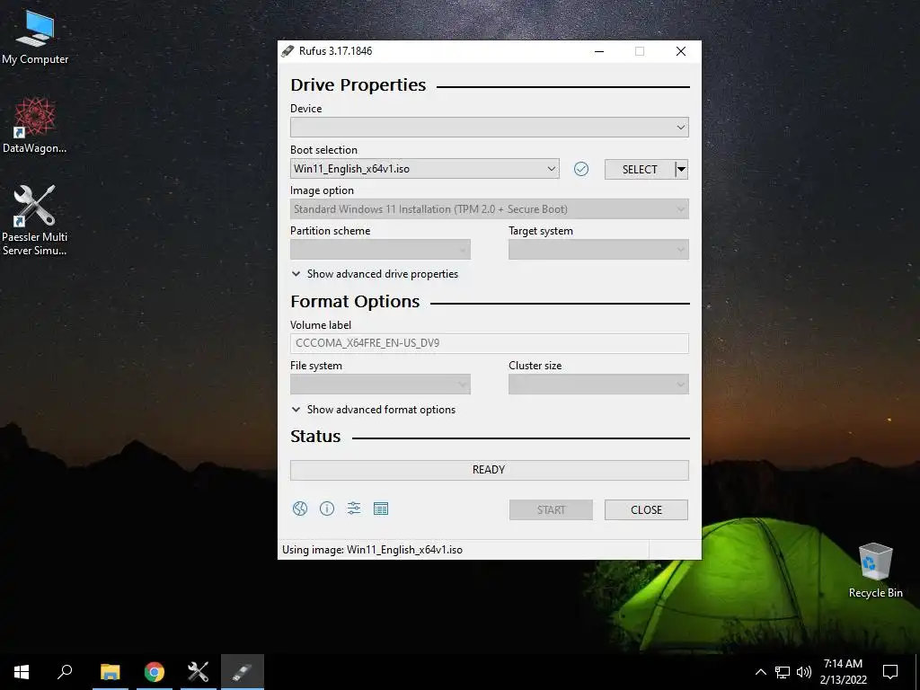The height and width of the screenshot is (690, 920).
Task: Close the Rufus window with X
Action: [681, 51]
